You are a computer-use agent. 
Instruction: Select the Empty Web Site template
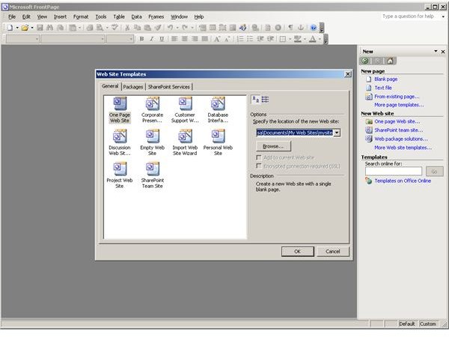(x=153, y=143)
